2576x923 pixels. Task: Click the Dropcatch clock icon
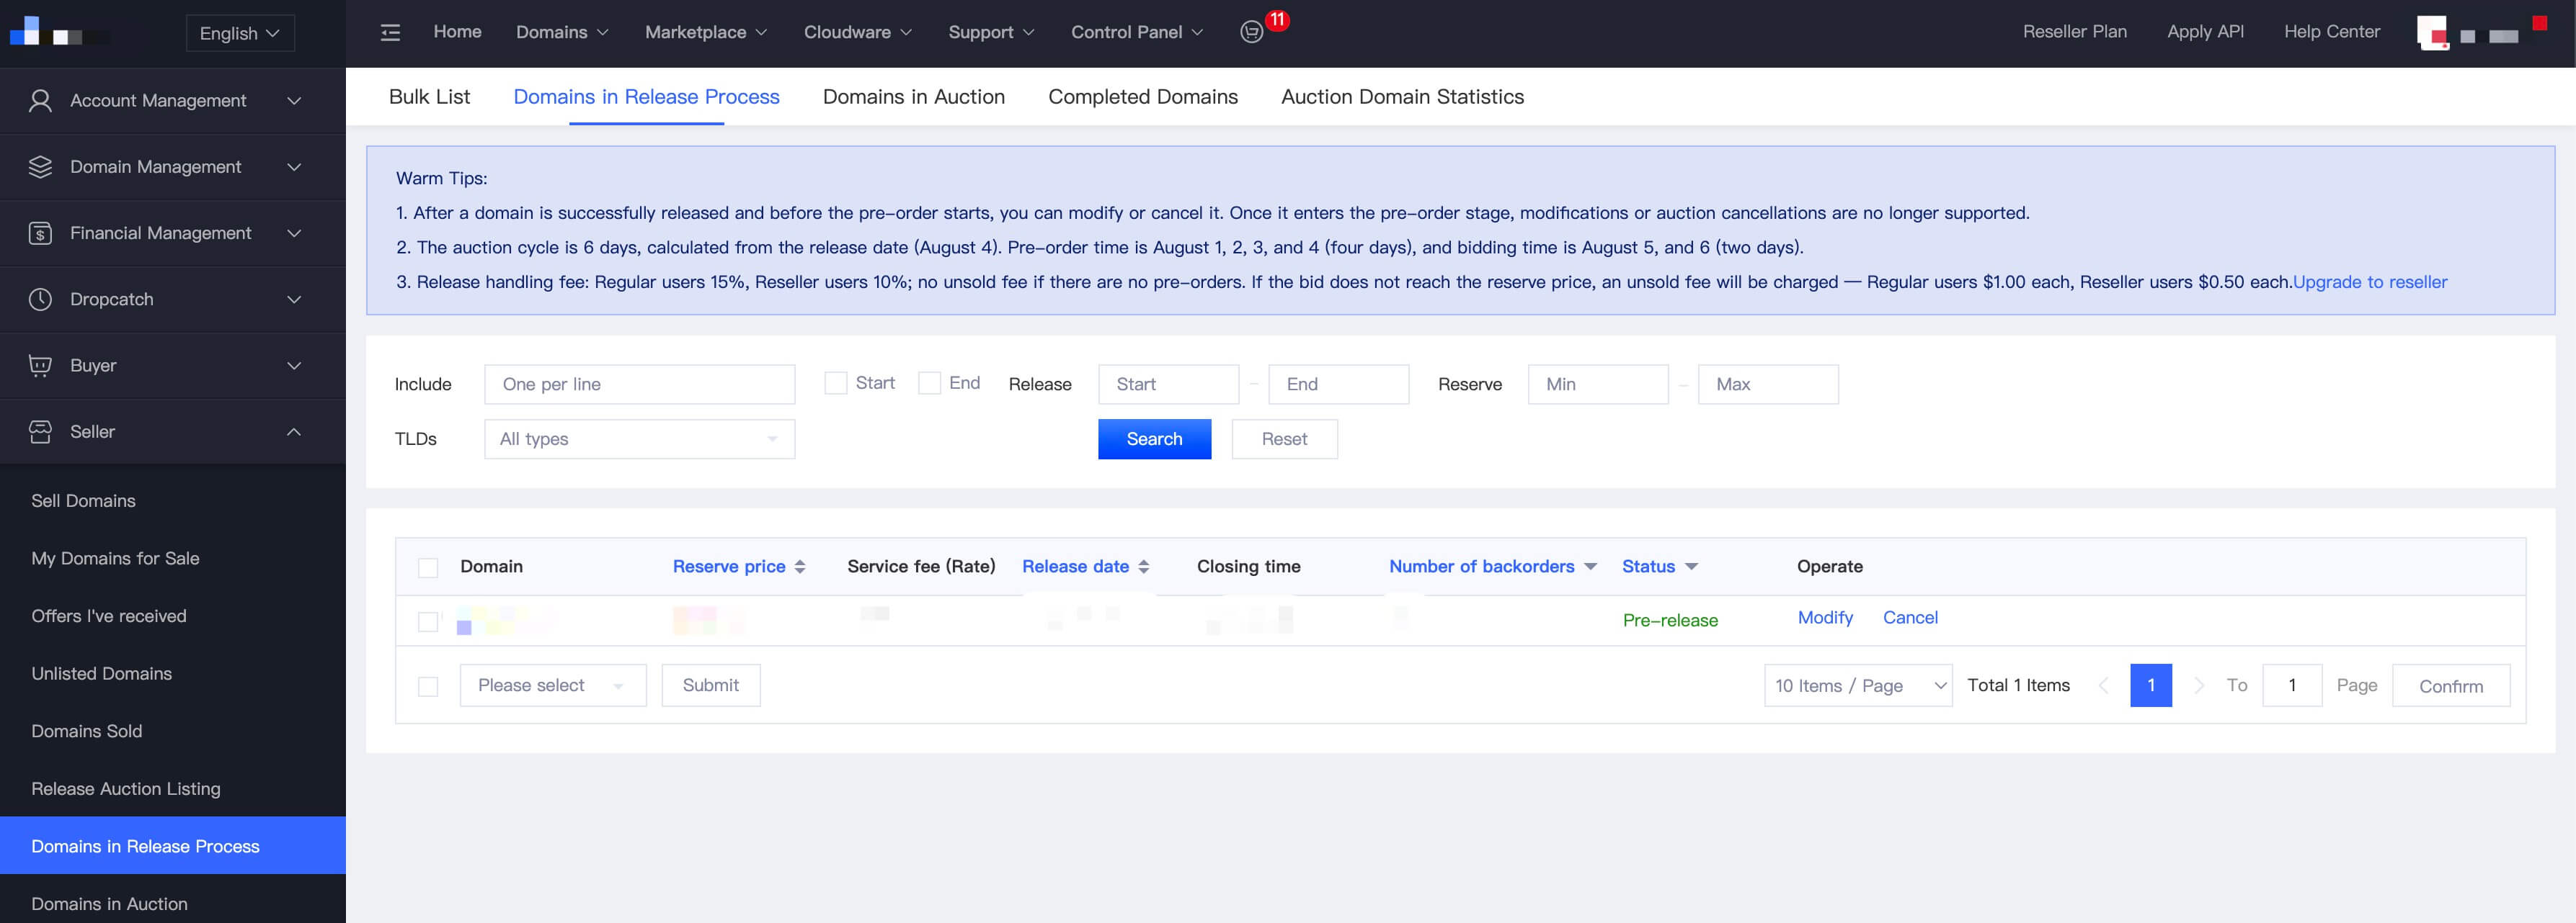pos(40,300)
